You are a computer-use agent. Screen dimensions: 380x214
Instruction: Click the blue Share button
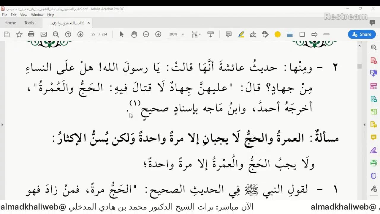click(362, 34)
